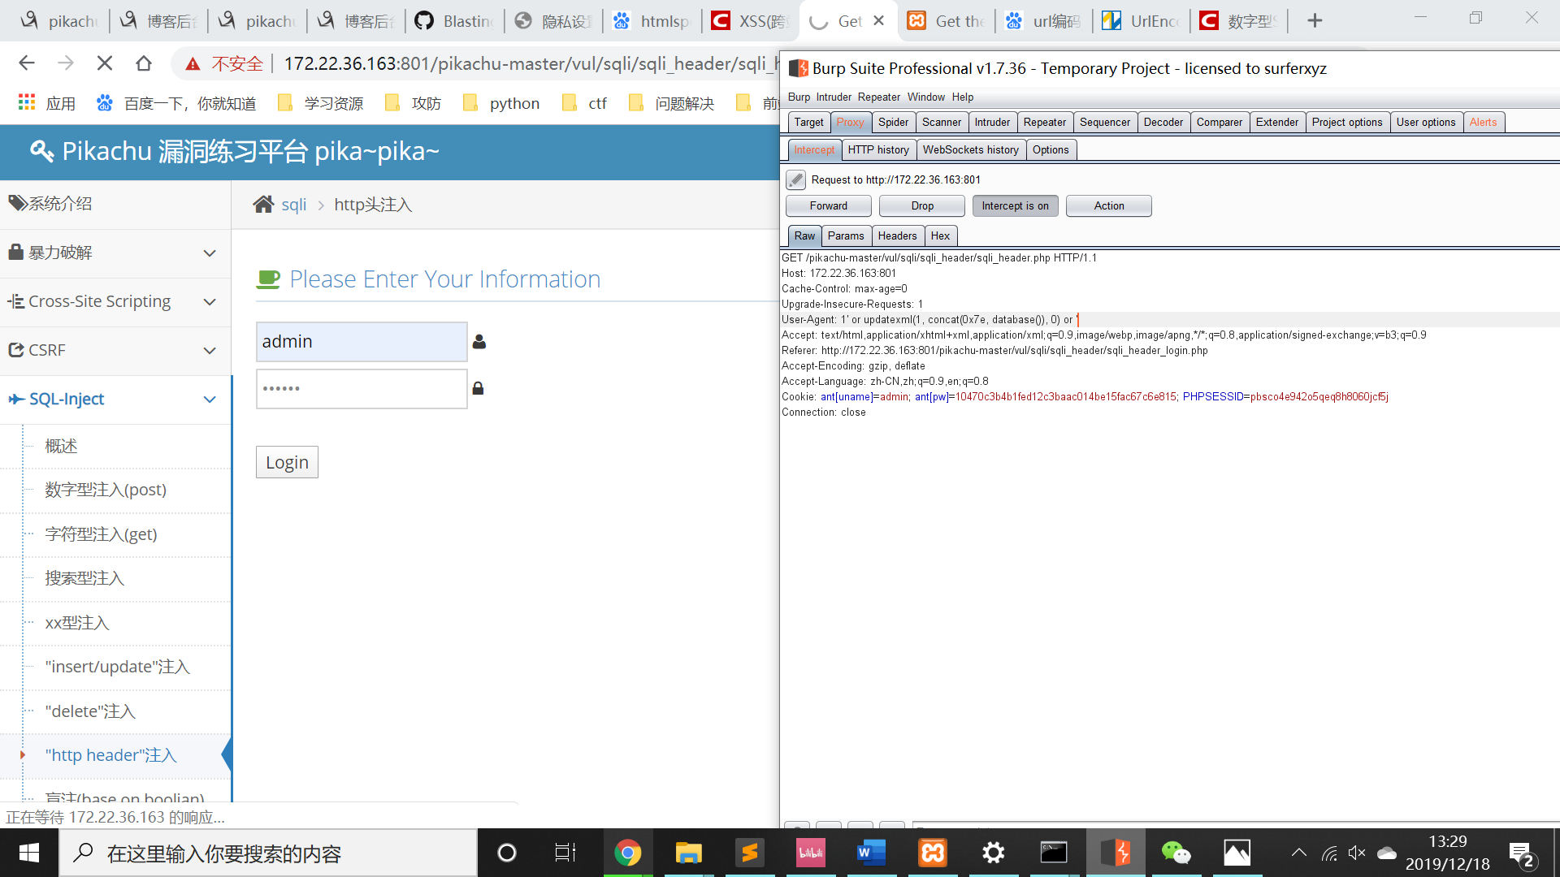Click the admin username input field
Viewport: 1560px width, 877px height.
coord(361,342)
